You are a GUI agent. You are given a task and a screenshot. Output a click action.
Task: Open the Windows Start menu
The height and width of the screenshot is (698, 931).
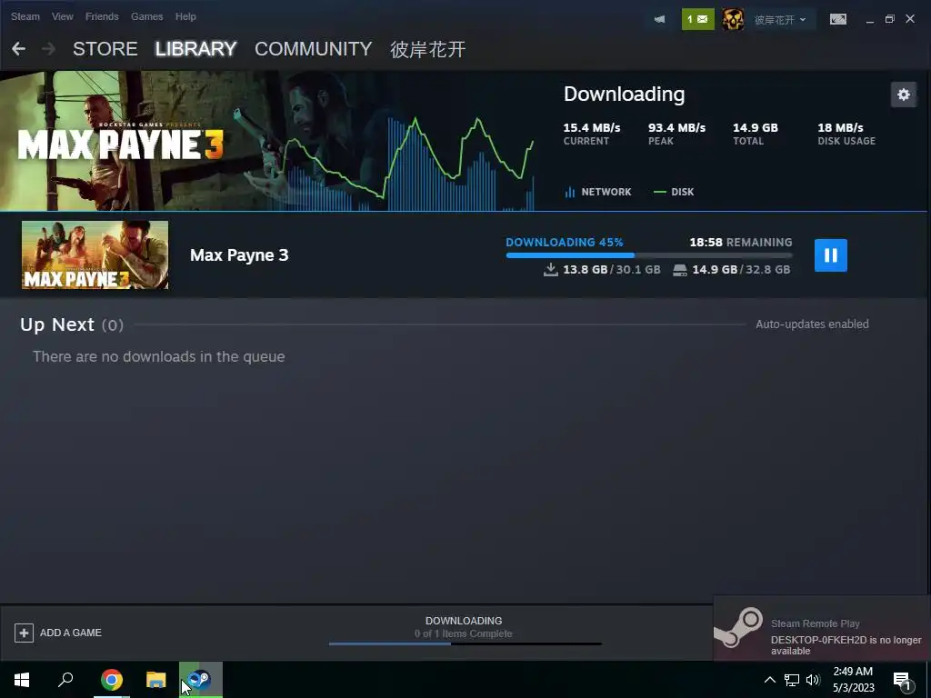coord(22,680)
